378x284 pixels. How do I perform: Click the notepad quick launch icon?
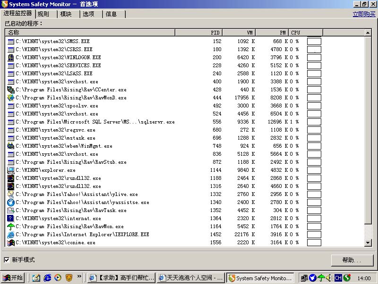pos(36,278)
